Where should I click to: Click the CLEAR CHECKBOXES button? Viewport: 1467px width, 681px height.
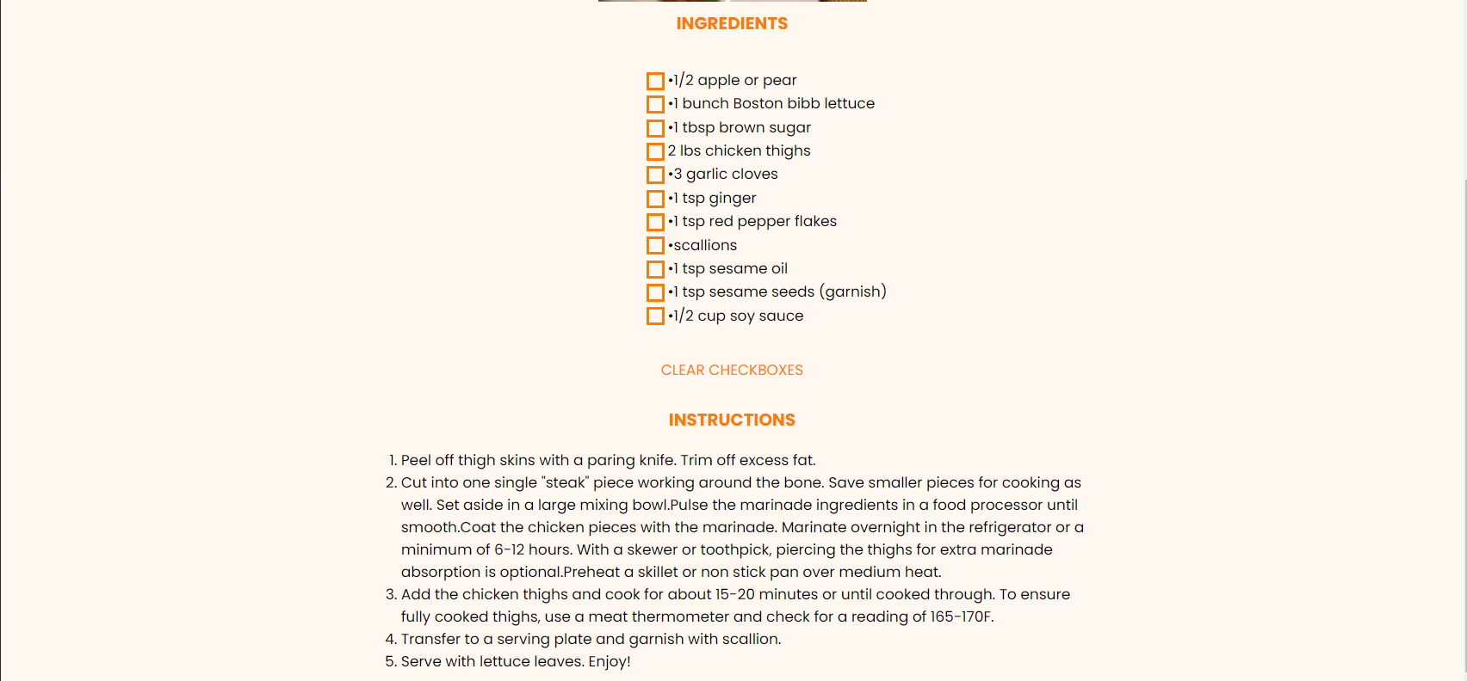point(731,370)
